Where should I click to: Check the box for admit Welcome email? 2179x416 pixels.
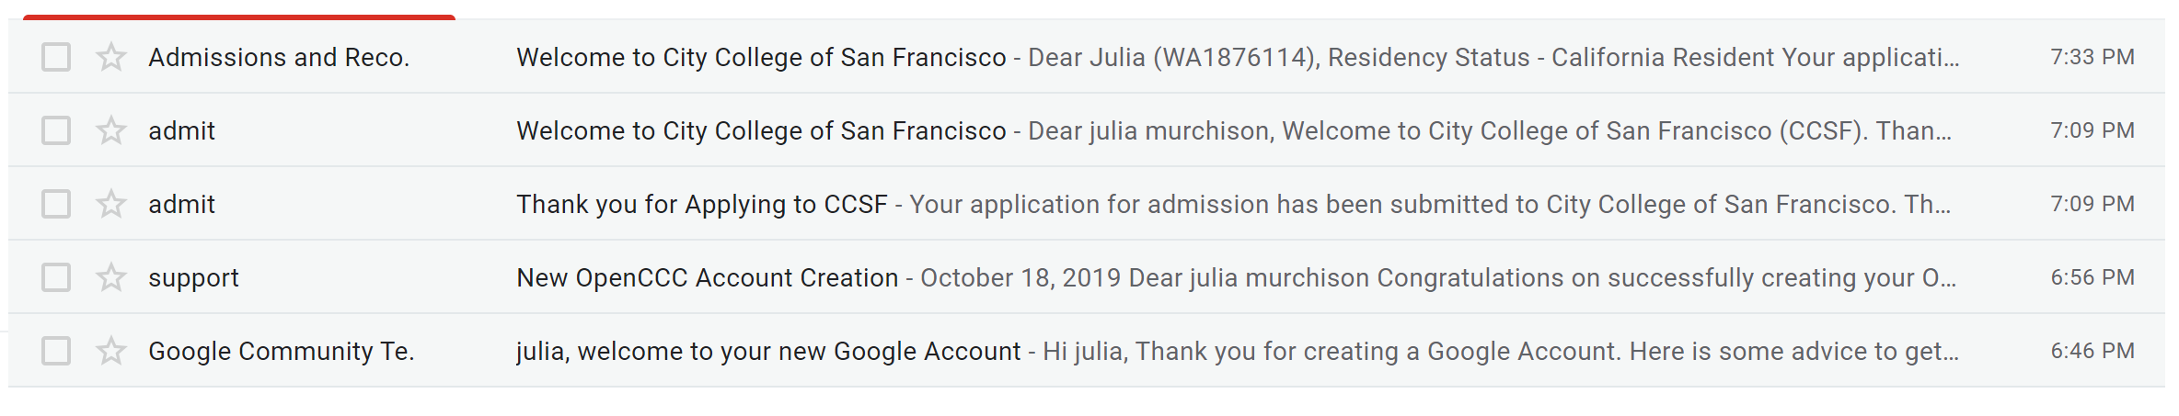coord(56,130)
